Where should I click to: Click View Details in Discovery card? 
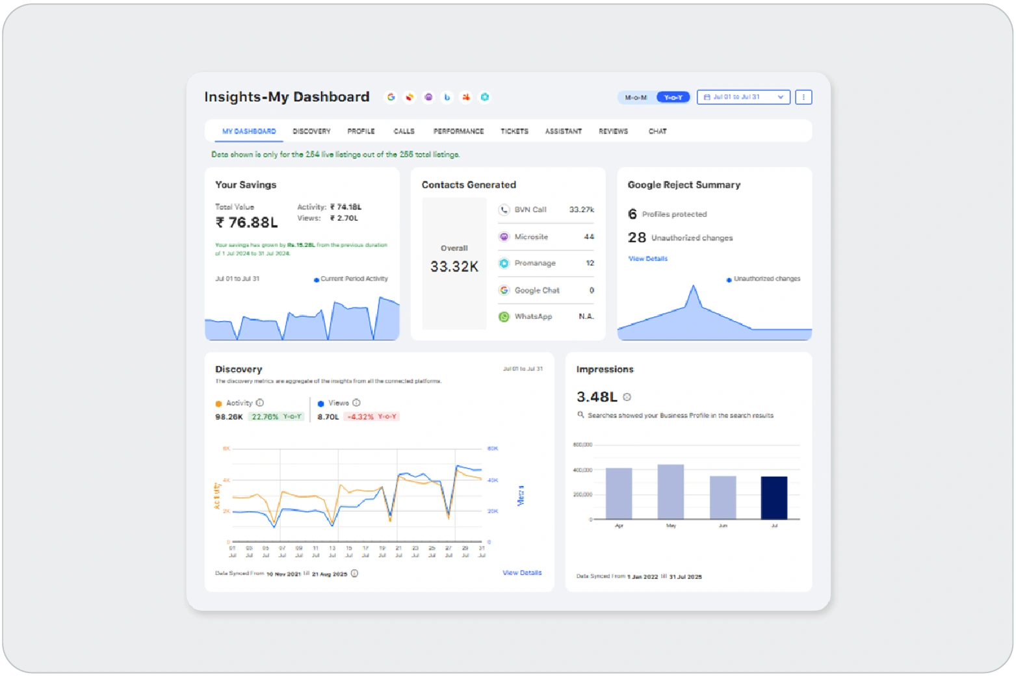521,572
